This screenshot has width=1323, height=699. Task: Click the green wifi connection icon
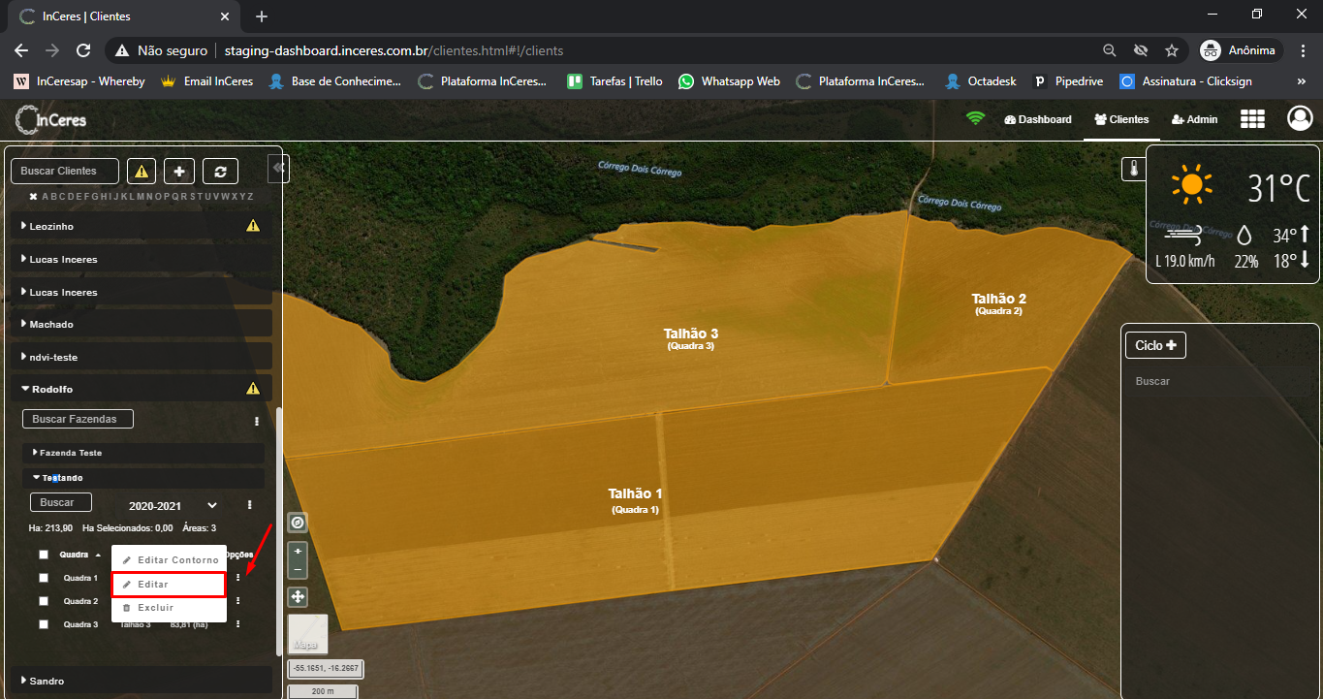975,119
